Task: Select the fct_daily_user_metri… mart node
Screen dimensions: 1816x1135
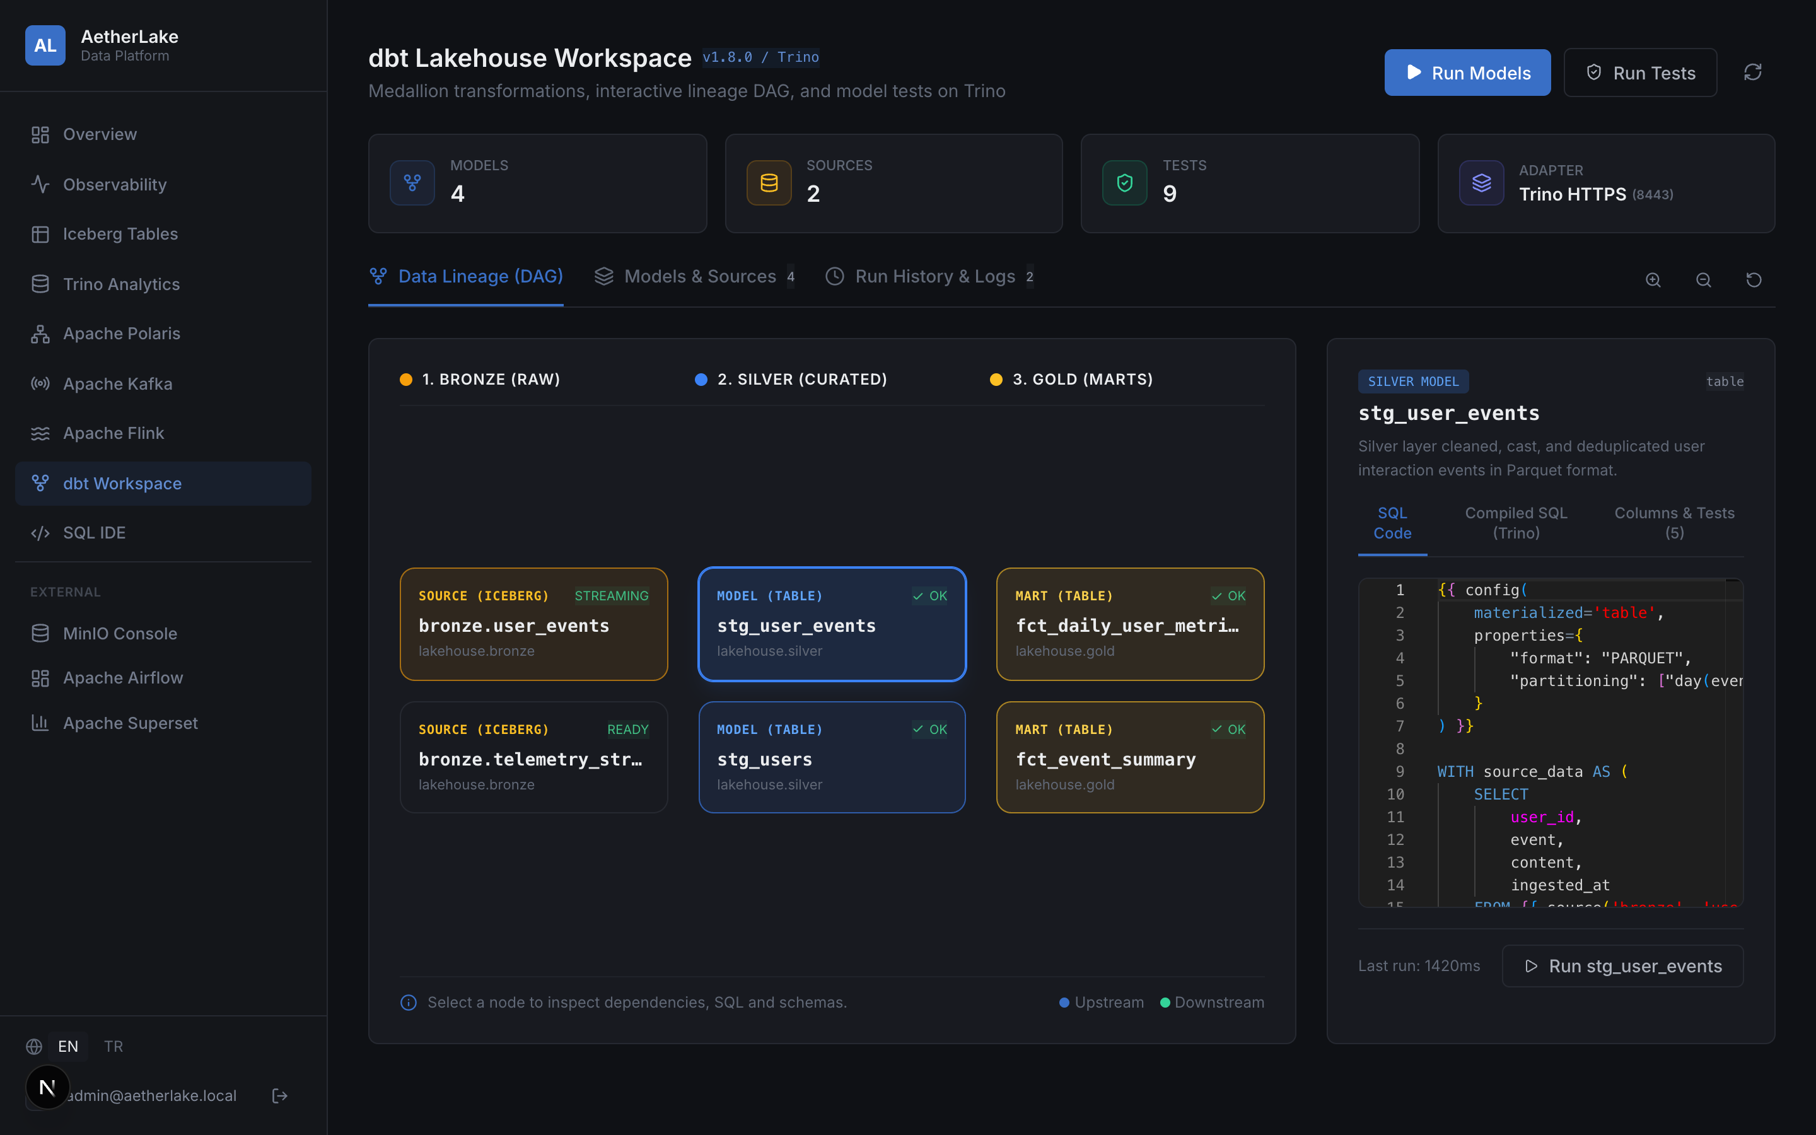Action: 1130,624
